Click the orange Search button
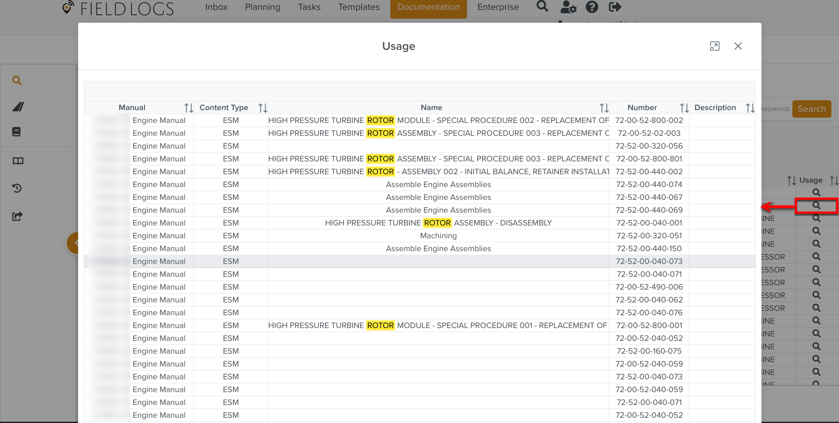 point(811,109)
